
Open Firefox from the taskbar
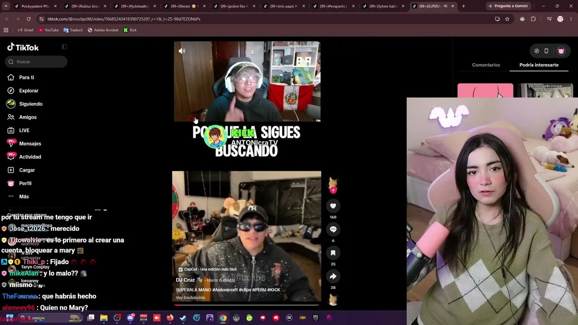[x=170, y=318]
